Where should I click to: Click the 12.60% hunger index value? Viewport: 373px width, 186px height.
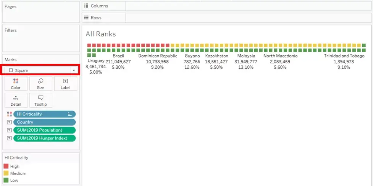(x=192, y=67)
